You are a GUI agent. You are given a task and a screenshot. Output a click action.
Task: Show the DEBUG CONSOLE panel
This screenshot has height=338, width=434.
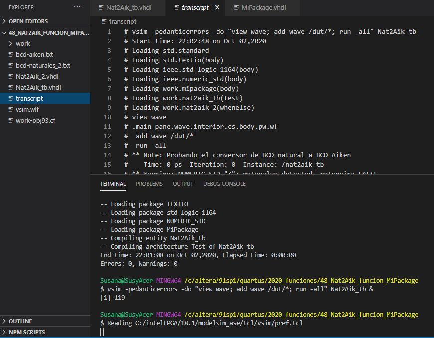point(224,184)
